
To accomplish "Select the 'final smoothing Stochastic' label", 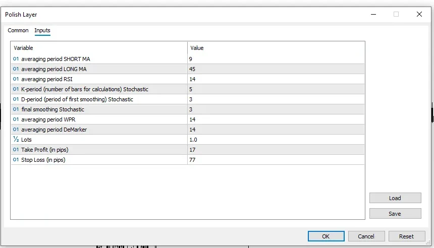I will [x=52, y=109].
